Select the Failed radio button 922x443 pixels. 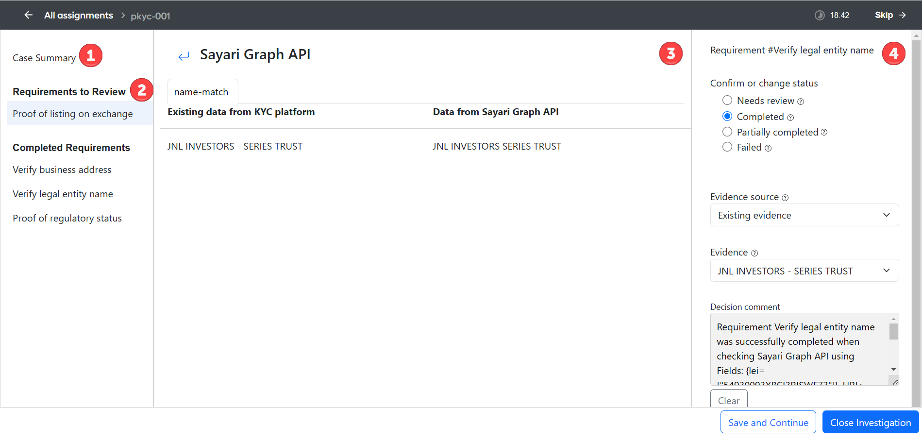[x=727, y=147]
